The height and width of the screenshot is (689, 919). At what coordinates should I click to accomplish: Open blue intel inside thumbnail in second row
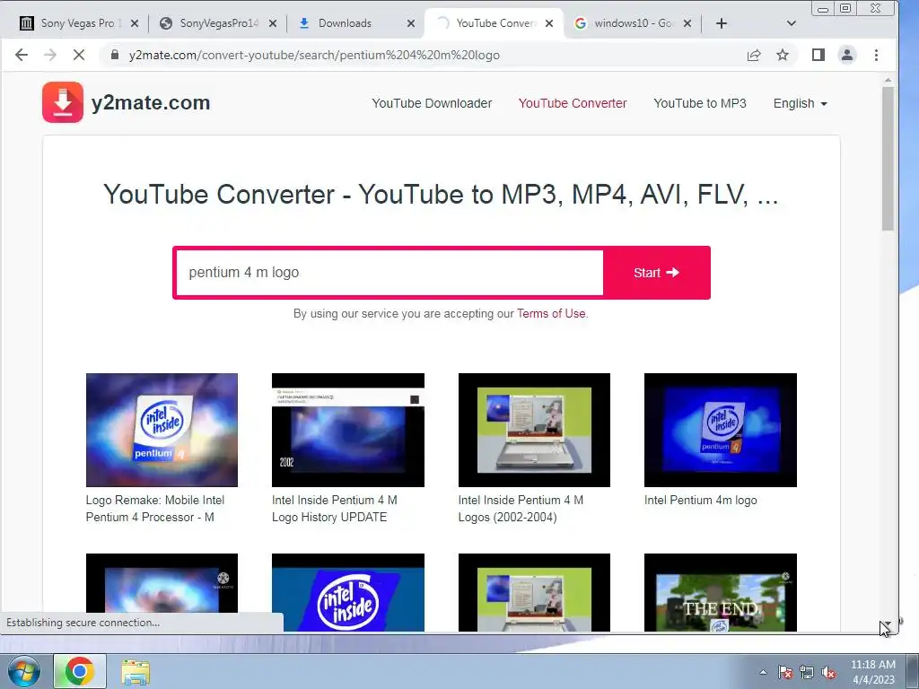tap(348, 592)
